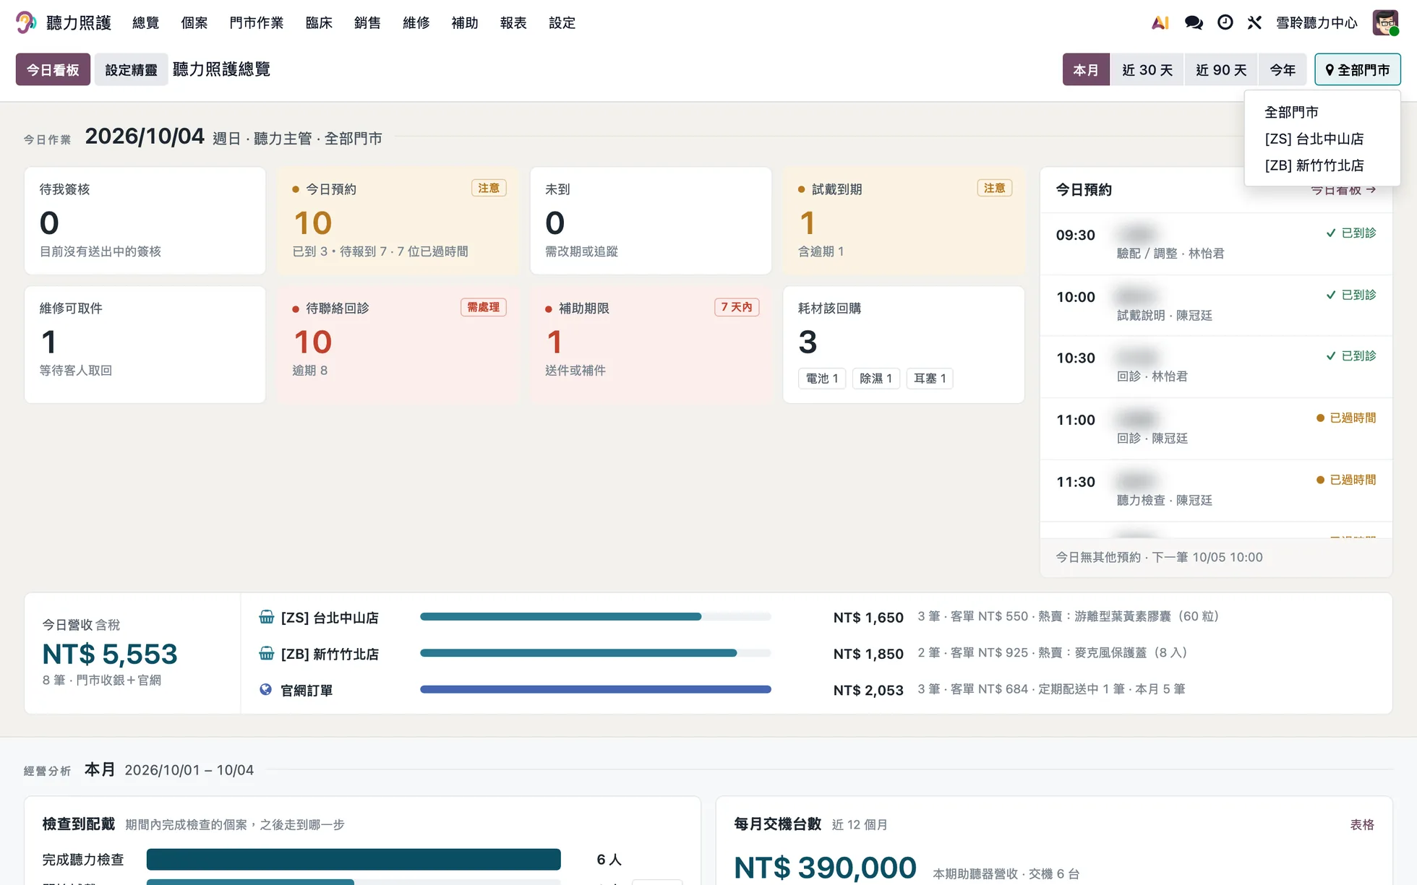This screenshot has height=885, width=1417.
Task: Open the 雪聆聽力中心 company switcher
Action: tap(1317, 22)
